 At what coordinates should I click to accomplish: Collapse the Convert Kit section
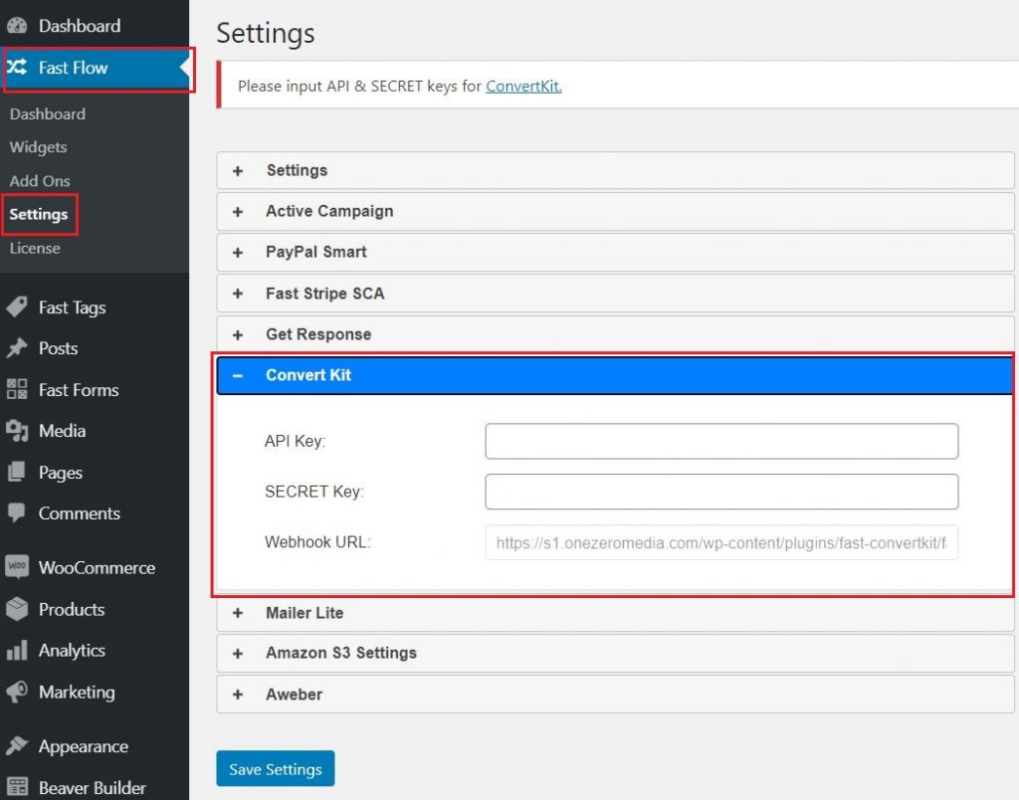(x=615, y=376)
